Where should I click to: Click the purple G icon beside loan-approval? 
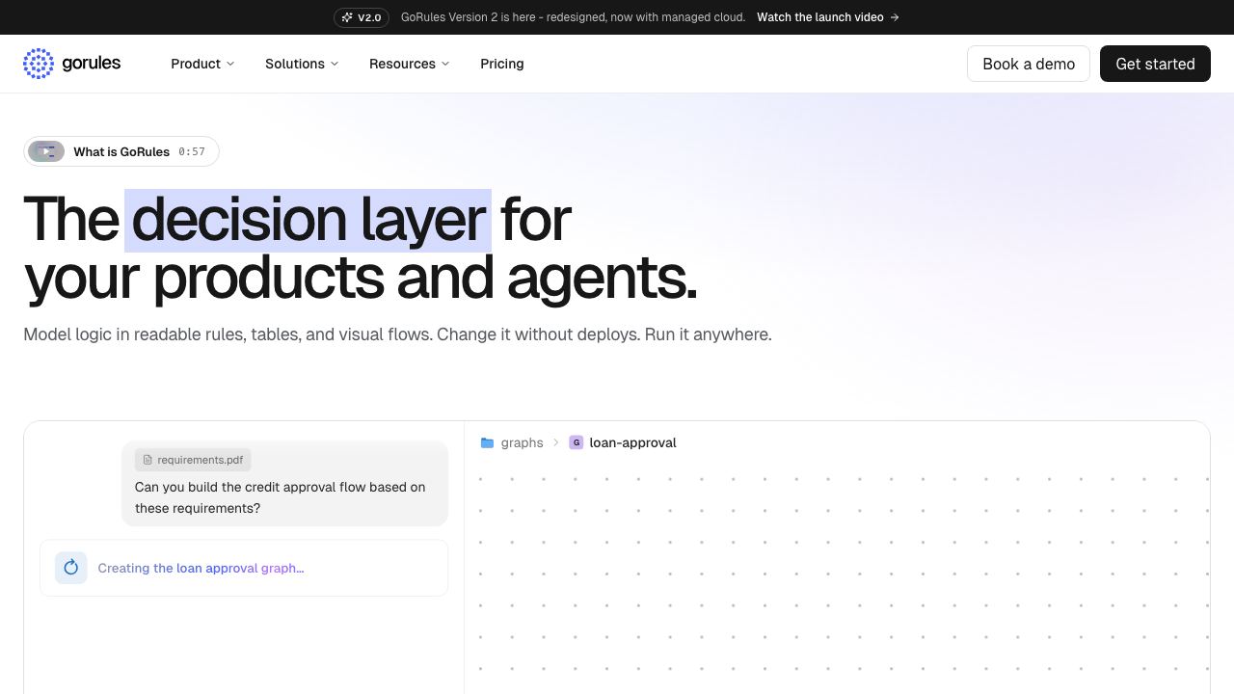tap(577, 442)
